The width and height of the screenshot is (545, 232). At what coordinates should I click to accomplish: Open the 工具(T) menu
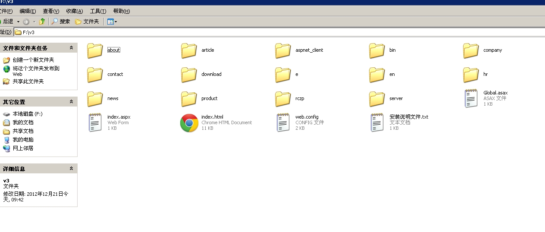click(x=98, y=11)
